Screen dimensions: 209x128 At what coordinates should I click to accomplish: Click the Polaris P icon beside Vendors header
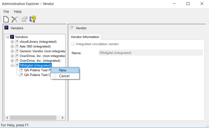[x=6, y=28]
